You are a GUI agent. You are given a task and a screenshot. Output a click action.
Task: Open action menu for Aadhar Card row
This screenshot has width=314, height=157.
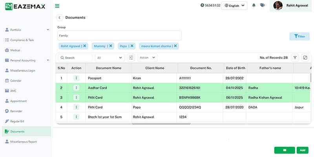76,88
